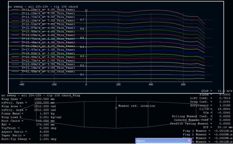Select legend entry V=12.97m/s a= 6.50

(x=43, y=28)
